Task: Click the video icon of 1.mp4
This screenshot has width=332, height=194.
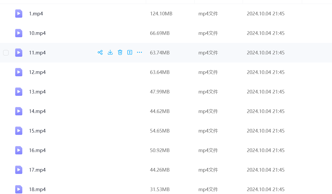Action: click(x=19, y=14)
